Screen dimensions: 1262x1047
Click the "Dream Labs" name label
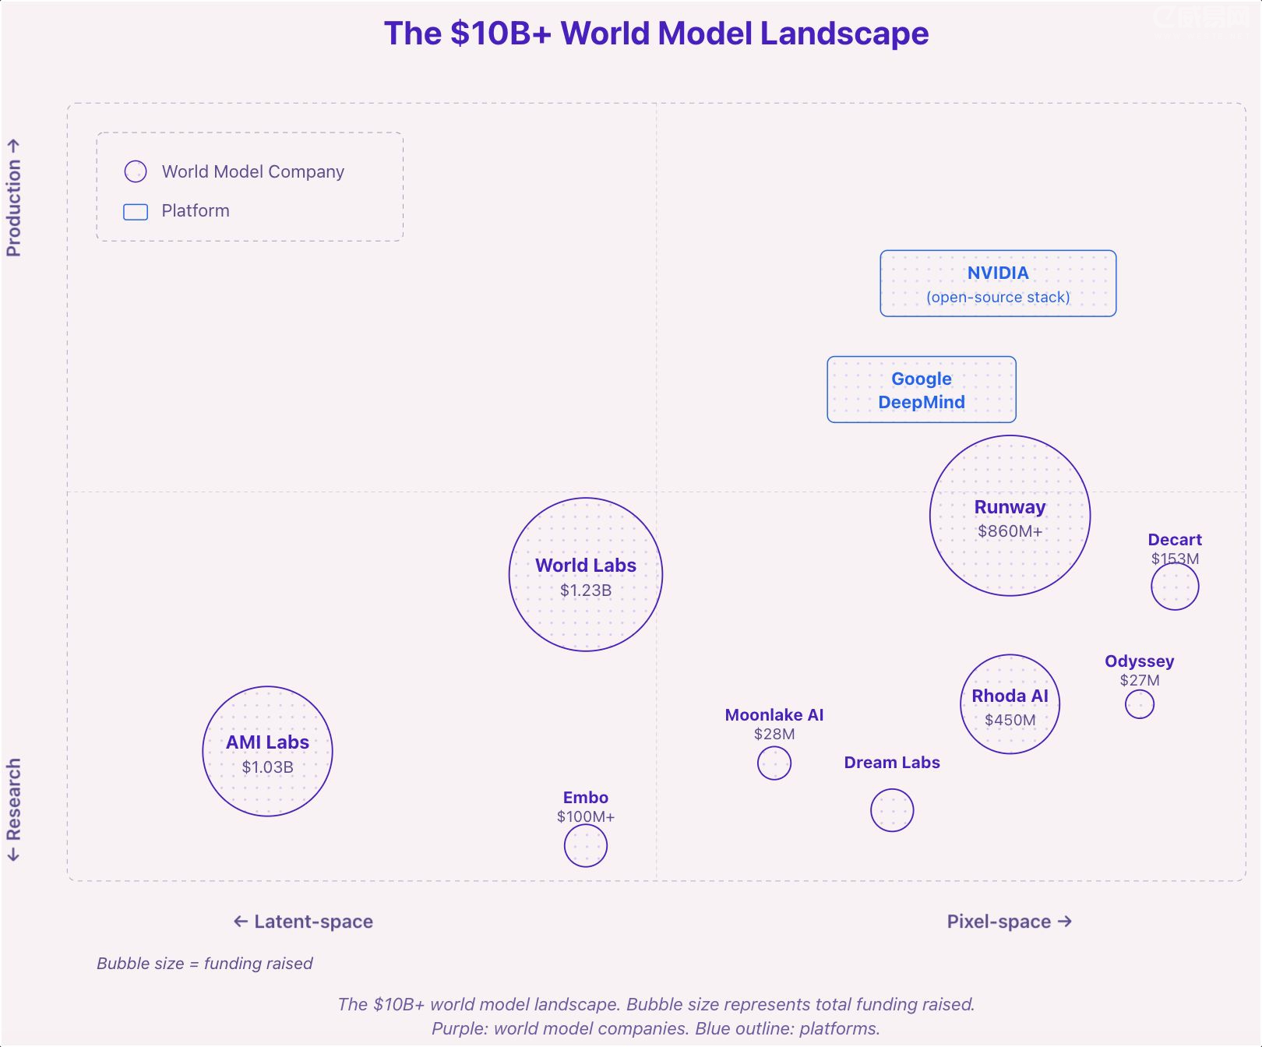click(892, 763)
